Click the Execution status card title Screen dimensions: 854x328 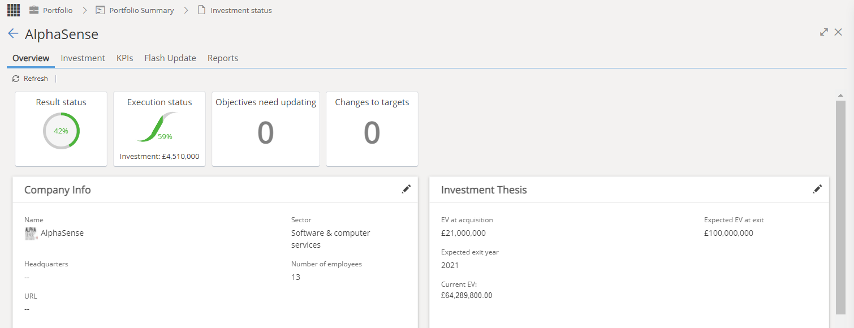(159, 102)
